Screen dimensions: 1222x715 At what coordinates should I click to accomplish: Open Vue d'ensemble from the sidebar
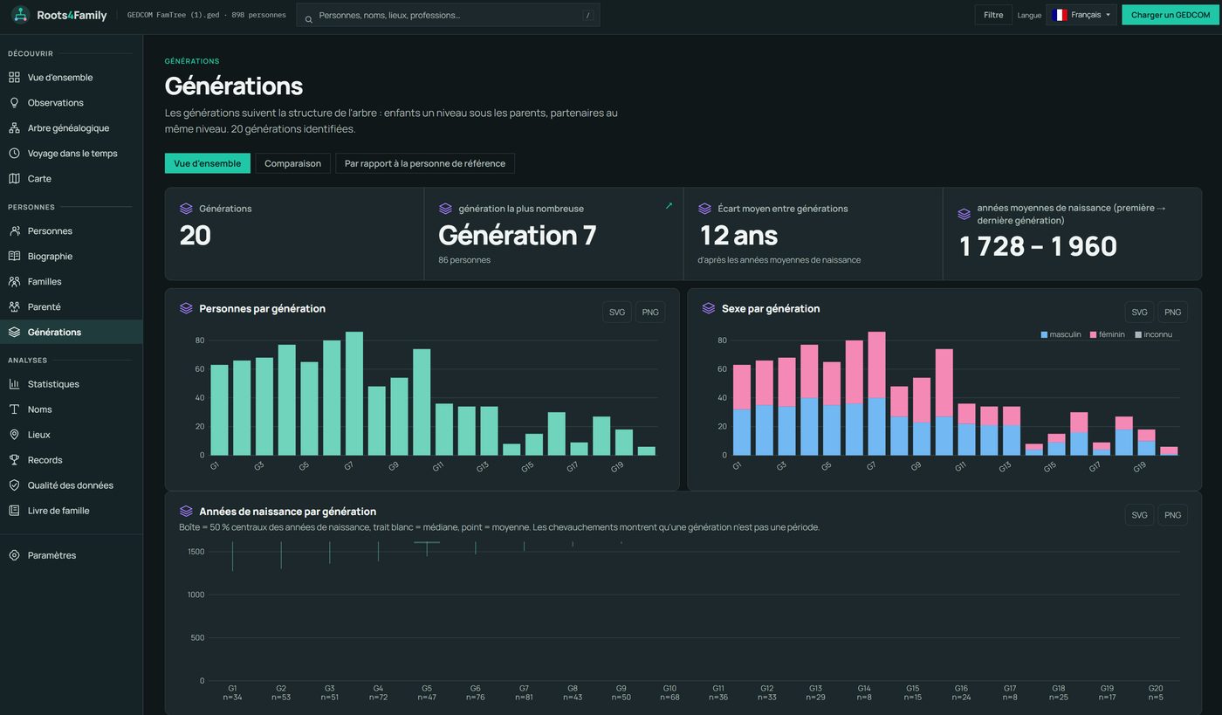[x=71, y=78]
